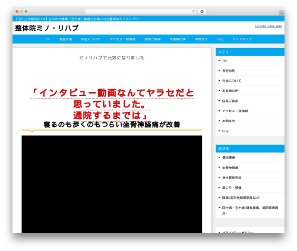Screen dimensions: 297x251
Task: Open blog in the navigation bar
Action: [220, 39]
